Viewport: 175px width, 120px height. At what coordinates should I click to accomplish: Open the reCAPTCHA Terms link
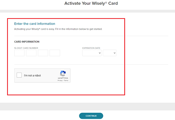pyautogui.click(x=66, y=80)
